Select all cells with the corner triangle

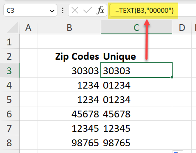pos(12,28)
